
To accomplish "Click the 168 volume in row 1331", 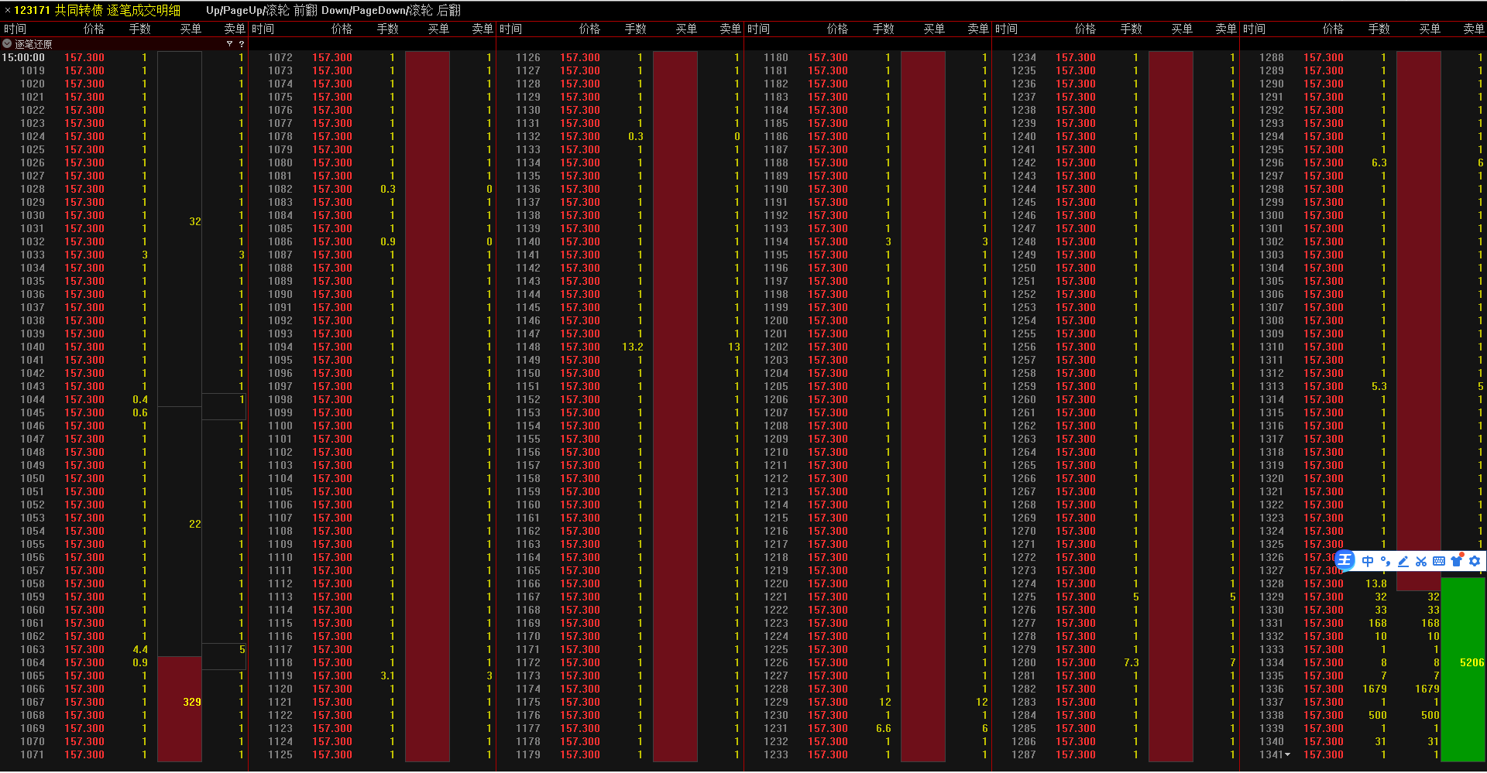I will pyautogui.click(x=1378, y=624).
